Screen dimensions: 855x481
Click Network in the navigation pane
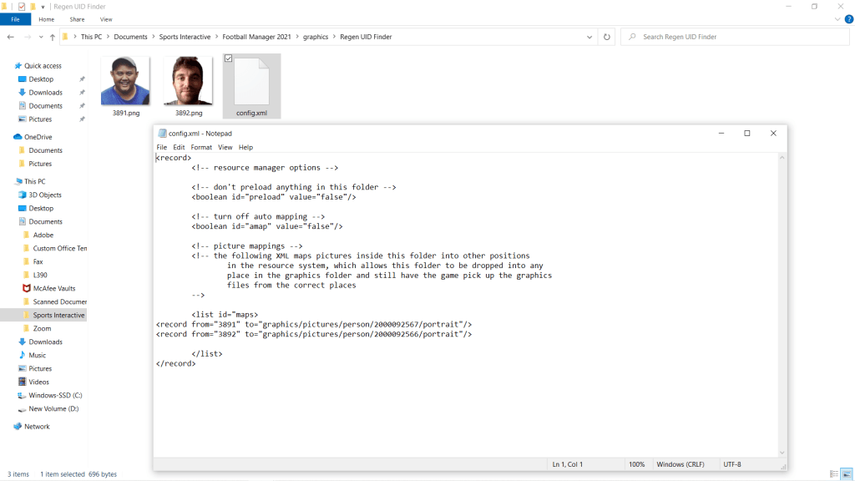tap(37, 426)
